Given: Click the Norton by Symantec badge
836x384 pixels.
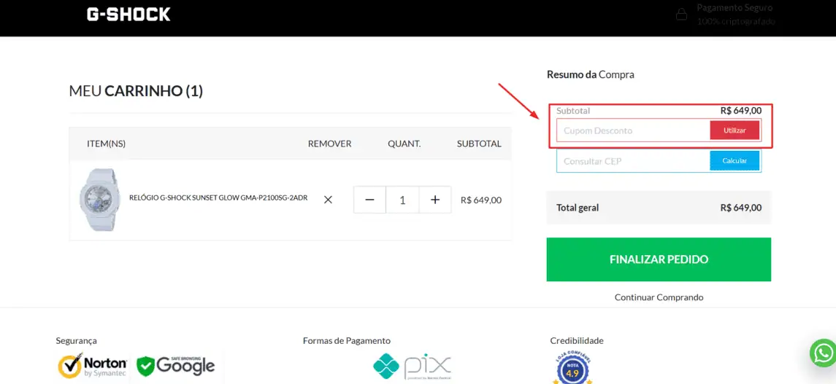Looking at the screenshot, I should pyautogui.click(x=92, y=366).
